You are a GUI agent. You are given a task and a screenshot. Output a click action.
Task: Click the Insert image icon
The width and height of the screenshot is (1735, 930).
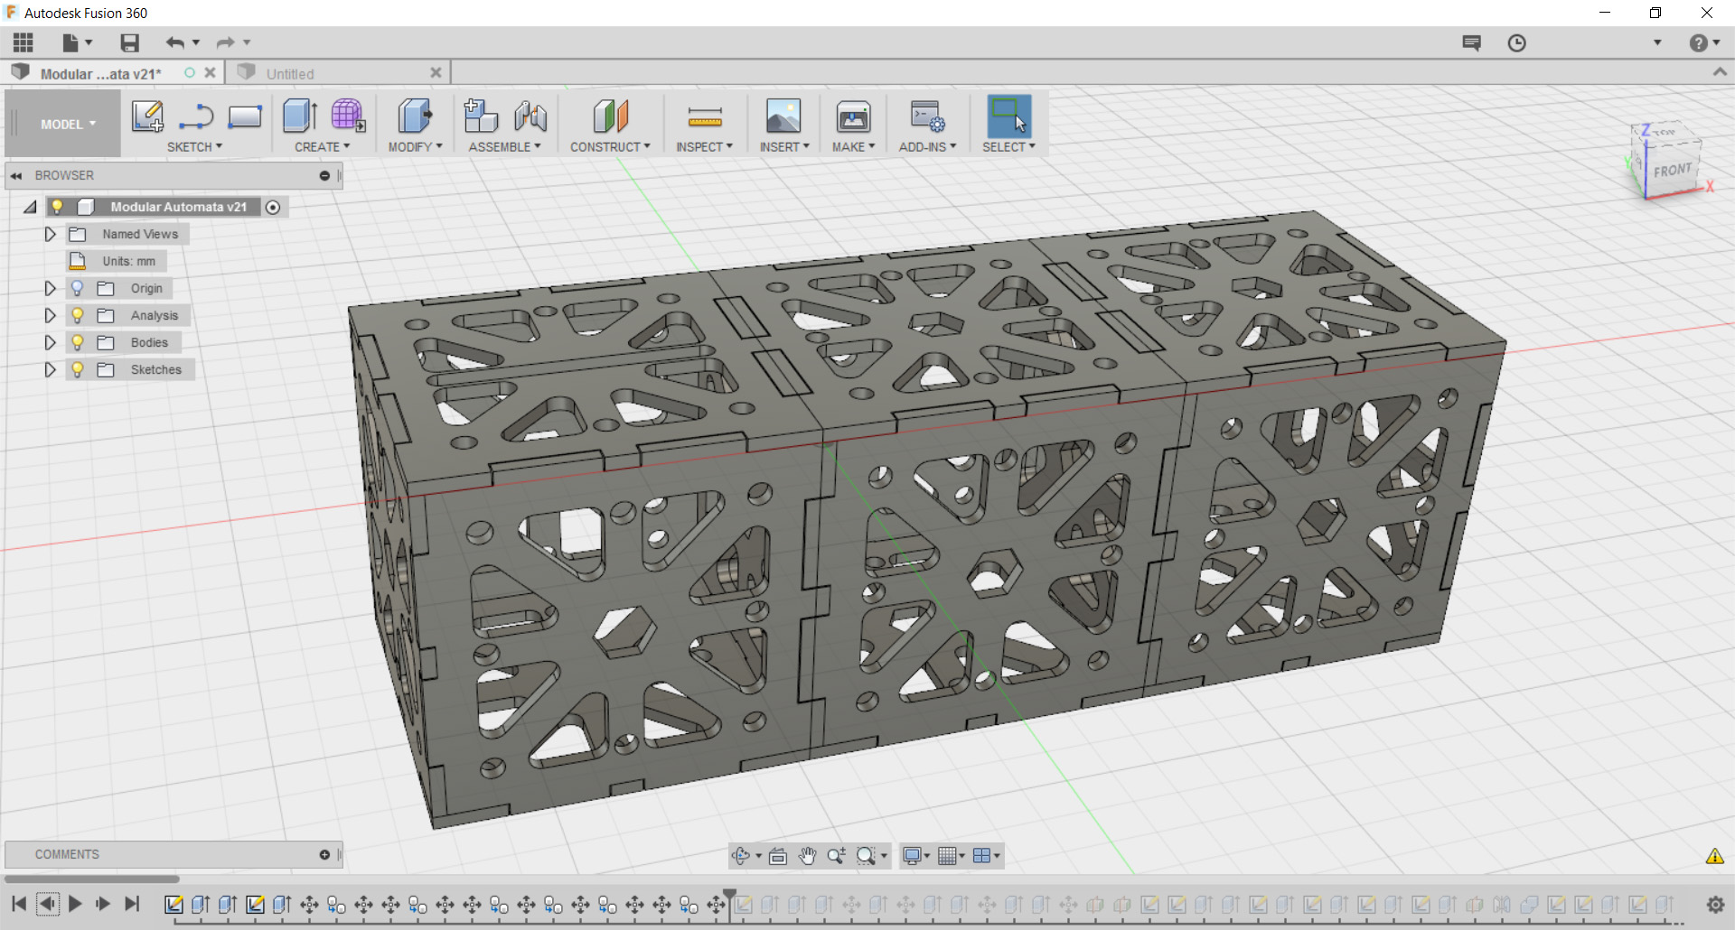783,116
